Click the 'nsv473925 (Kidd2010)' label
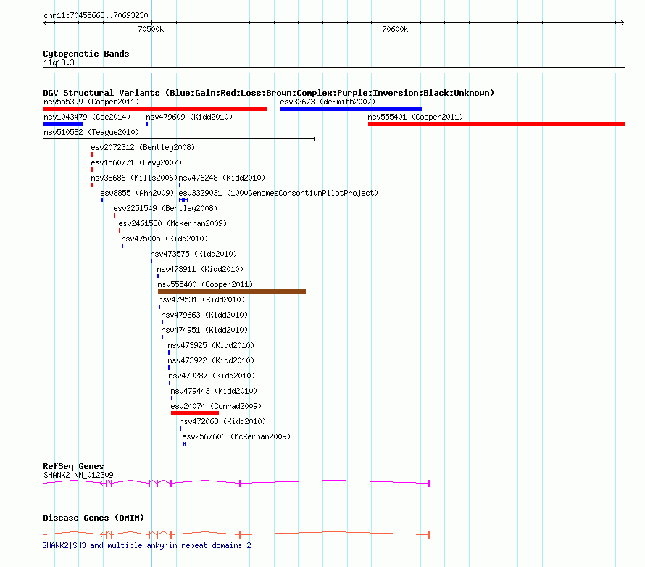 [x=211, y=345]
